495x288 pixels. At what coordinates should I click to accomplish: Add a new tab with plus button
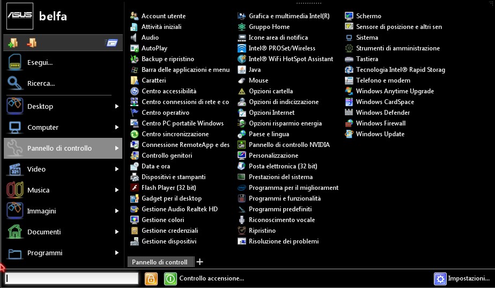(x=200, y=262)
